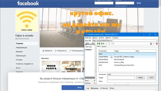Viewport: 161px width, 91px height.
Task: Open the UI-Element tab
Action: tap(104, 88)
